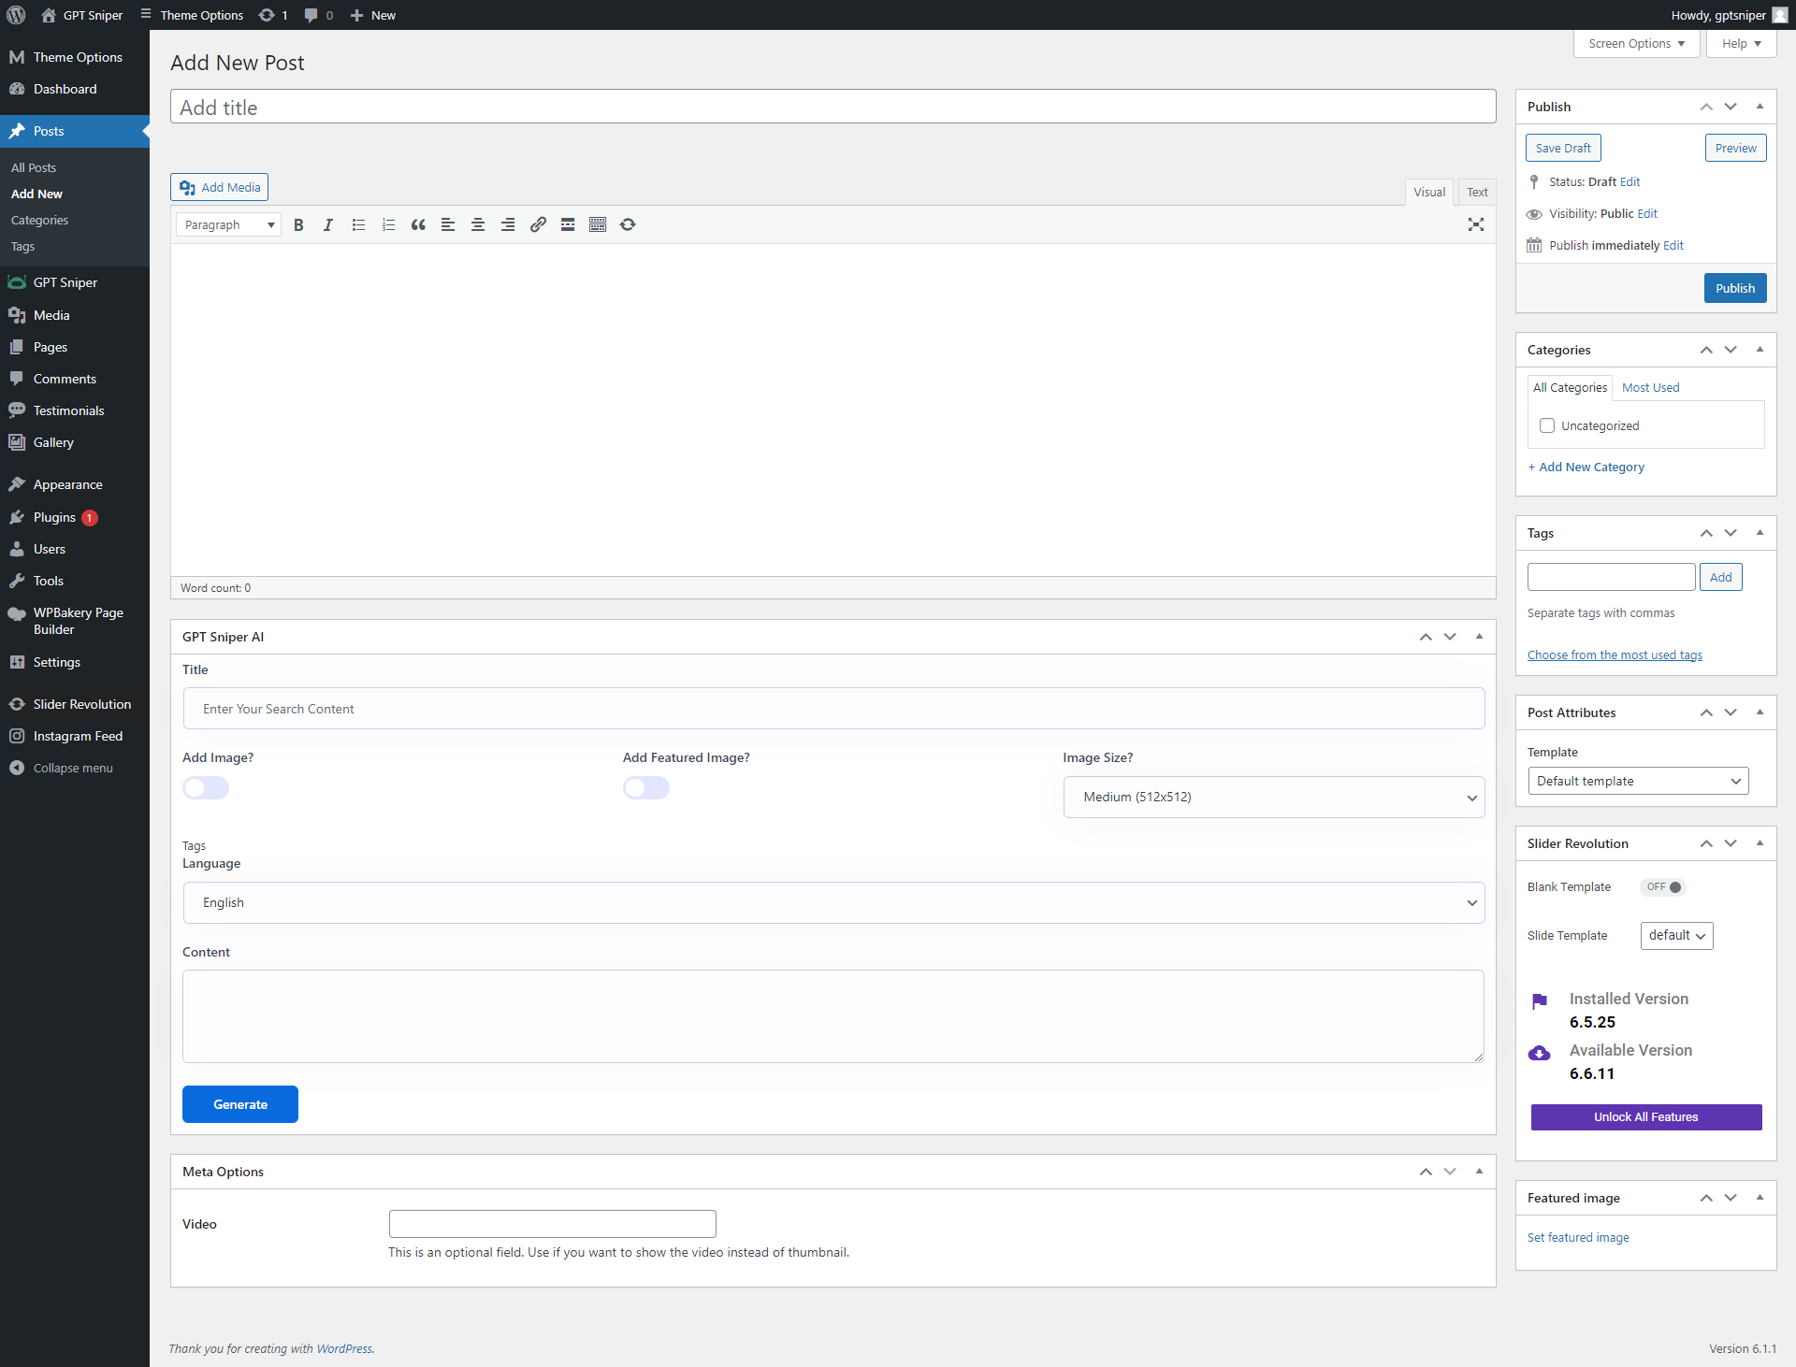
Task: Click the Preview button
Action: tap(1736, 148)
